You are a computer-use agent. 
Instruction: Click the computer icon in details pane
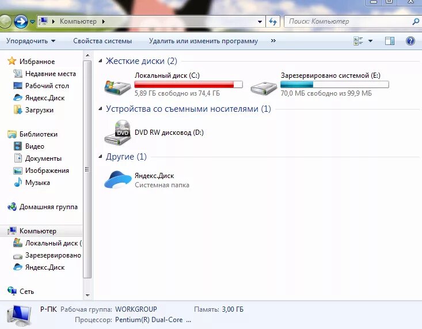(19, 315)
